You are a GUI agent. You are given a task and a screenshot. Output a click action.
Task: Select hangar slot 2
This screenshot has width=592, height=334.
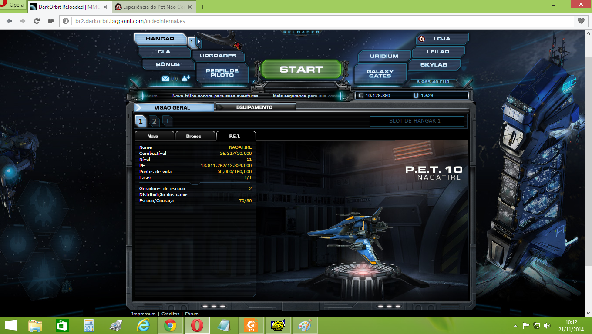(154, 121)
